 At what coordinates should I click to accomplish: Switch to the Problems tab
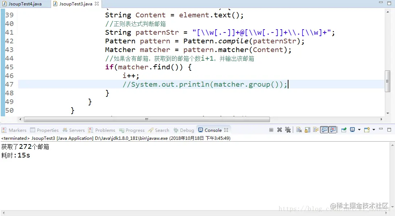tap(101, 130)
